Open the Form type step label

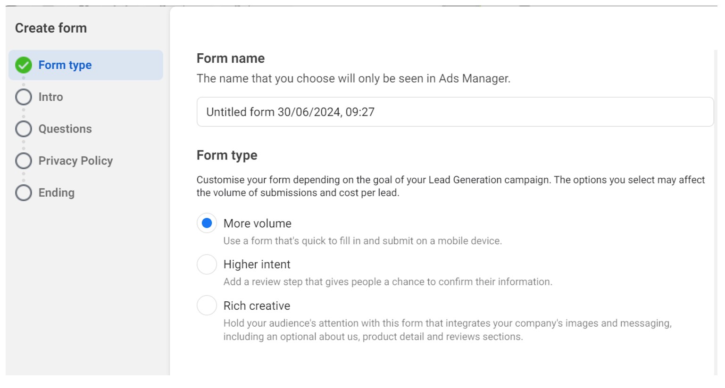coord(65,65)
